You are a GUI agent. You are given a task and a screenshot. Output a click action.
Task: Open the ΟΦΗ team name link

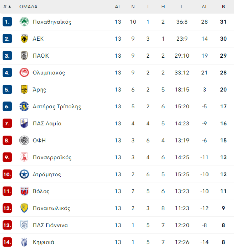[39, 141]
